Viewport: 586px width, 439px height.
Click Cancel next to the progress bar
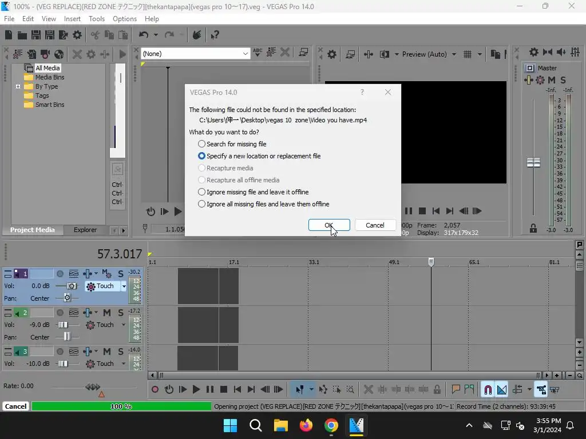point(15,406)
